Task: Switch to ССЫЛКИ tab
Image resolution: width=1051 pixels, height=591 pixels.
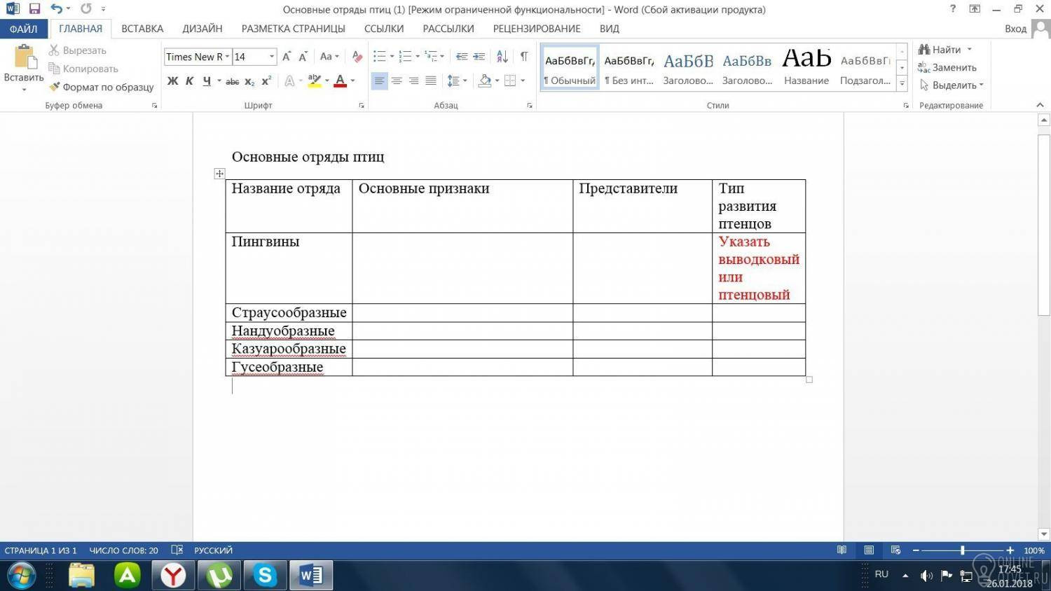Action: (384, 29)
